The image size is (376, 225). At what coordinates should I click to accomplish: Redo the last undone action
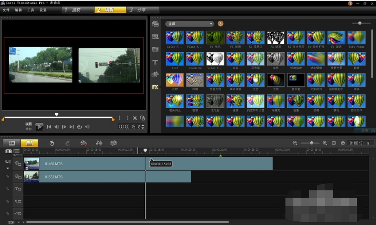pos(68,143)
